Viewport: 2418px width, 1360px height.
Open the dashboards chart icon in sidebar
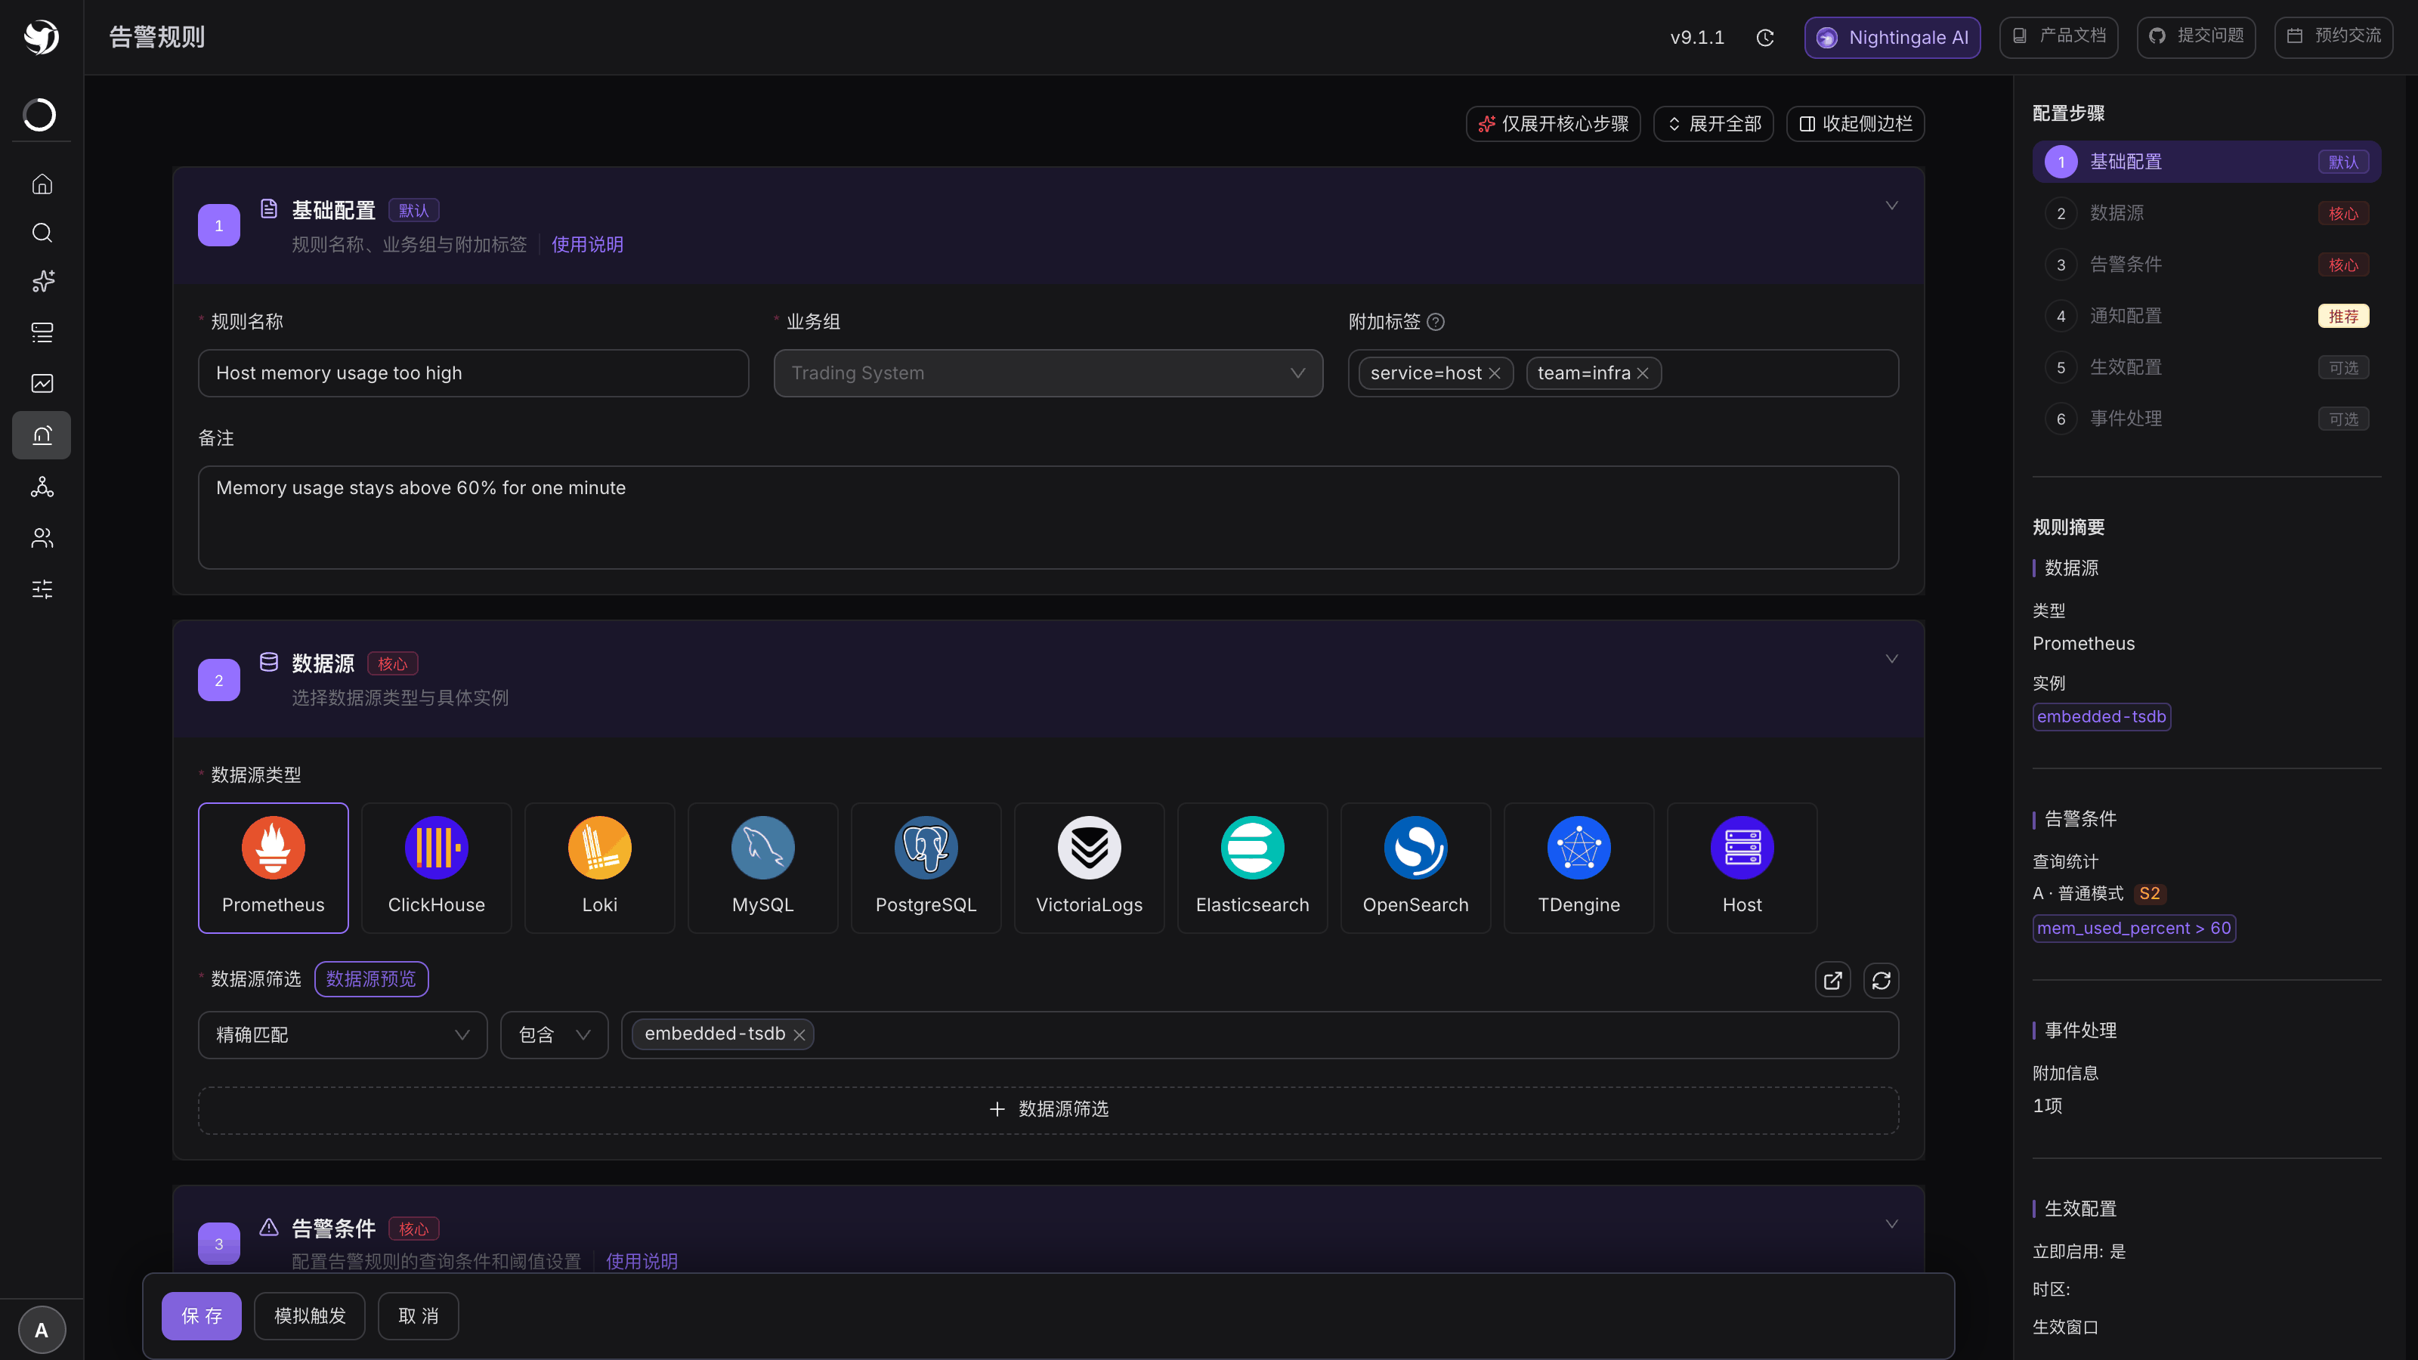pyautogui.click(x=42, y=383)
